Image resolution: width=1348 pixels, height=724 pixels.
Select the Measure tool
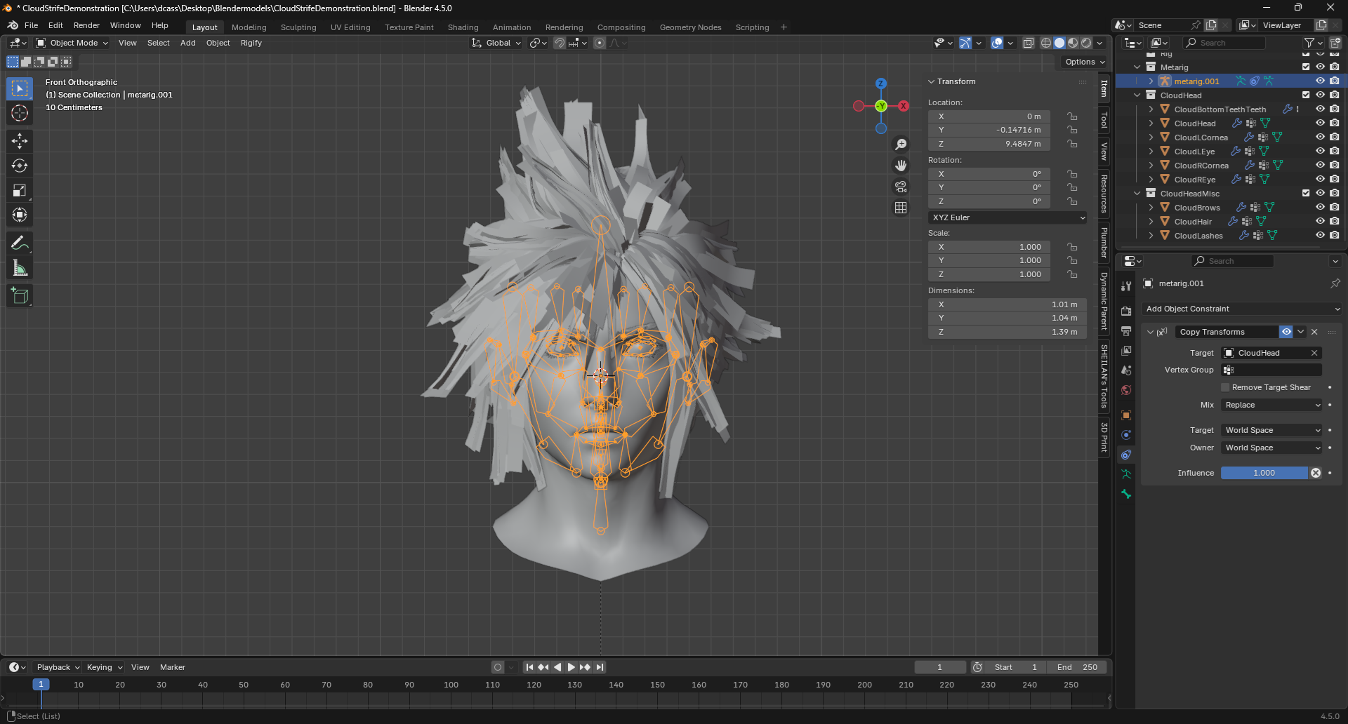click(x=20, y=268)
